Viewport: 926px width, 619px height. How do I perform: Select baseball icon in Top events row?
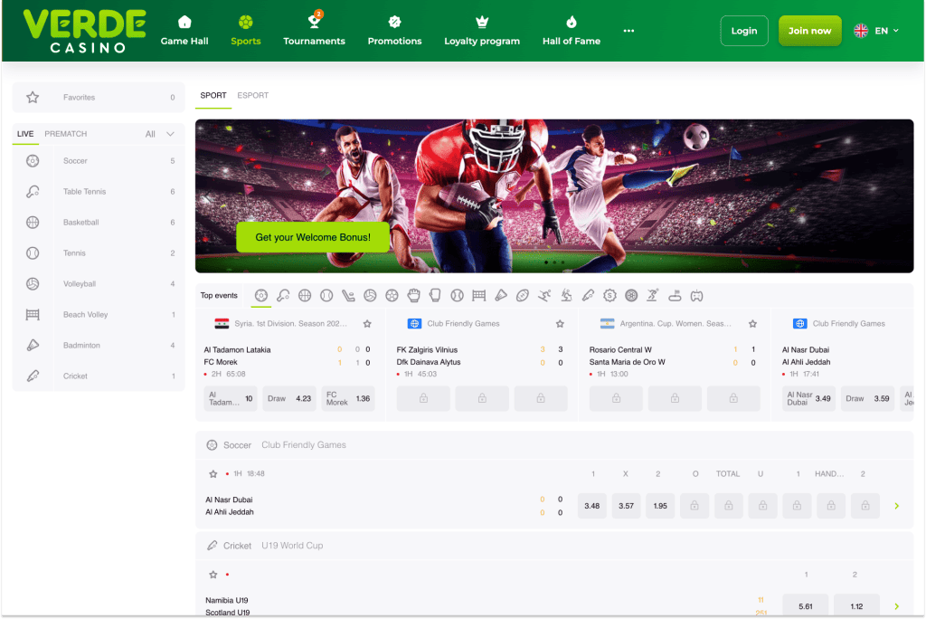457,296
